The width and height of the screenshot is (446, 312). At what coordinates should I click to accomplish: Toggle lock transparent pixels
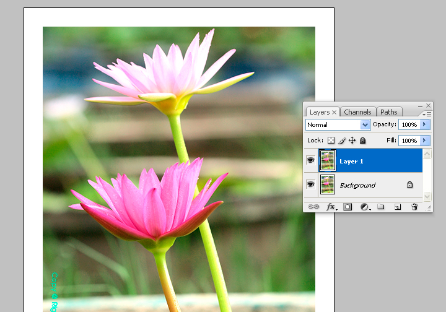pyautogui.click(x=331, y=141)
